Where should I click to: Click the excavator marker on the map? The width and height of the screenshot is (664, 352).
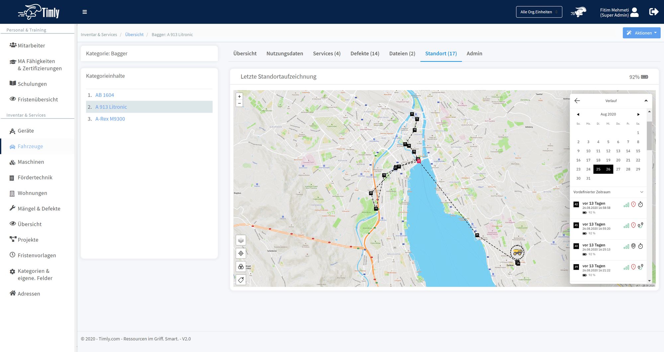[517, 252]
